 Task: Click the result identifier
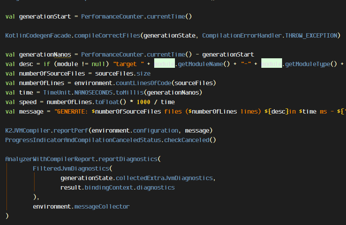coord(71,187)
